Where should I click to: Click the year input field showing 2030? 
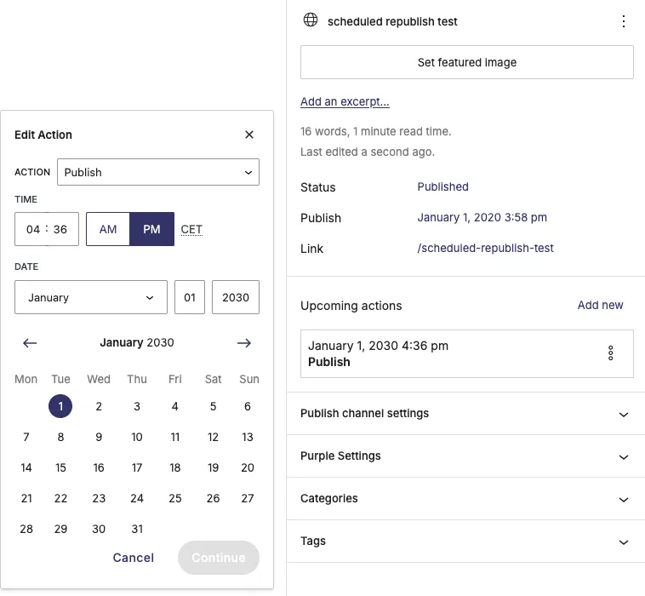(x=236, y=297)
